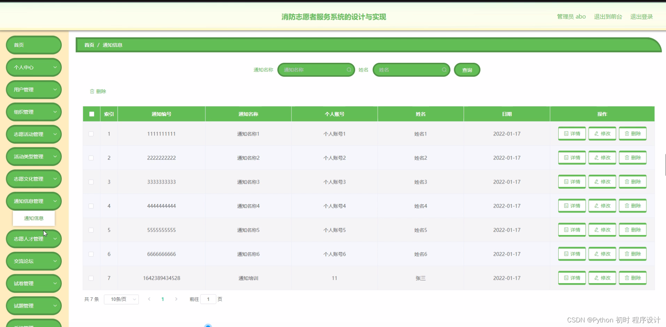Viewport: 666px width, 327px height.
Task: Collapse the 通知信息管理 sidebar menu
Action: click(x=34, y=201)
